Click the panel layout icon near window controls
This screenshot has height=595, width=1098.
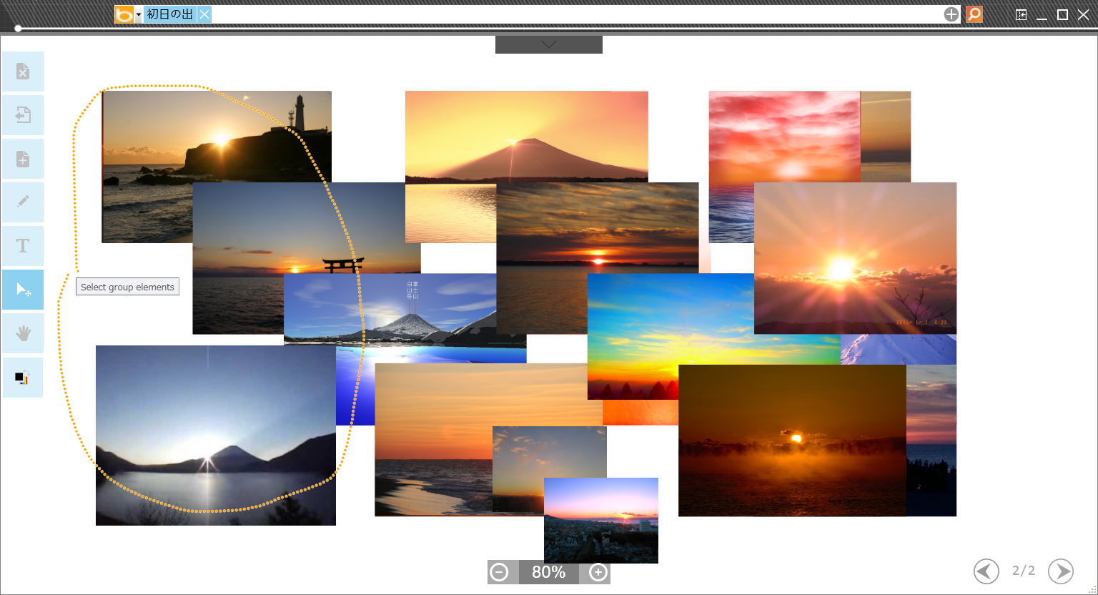click(1021, 14)
